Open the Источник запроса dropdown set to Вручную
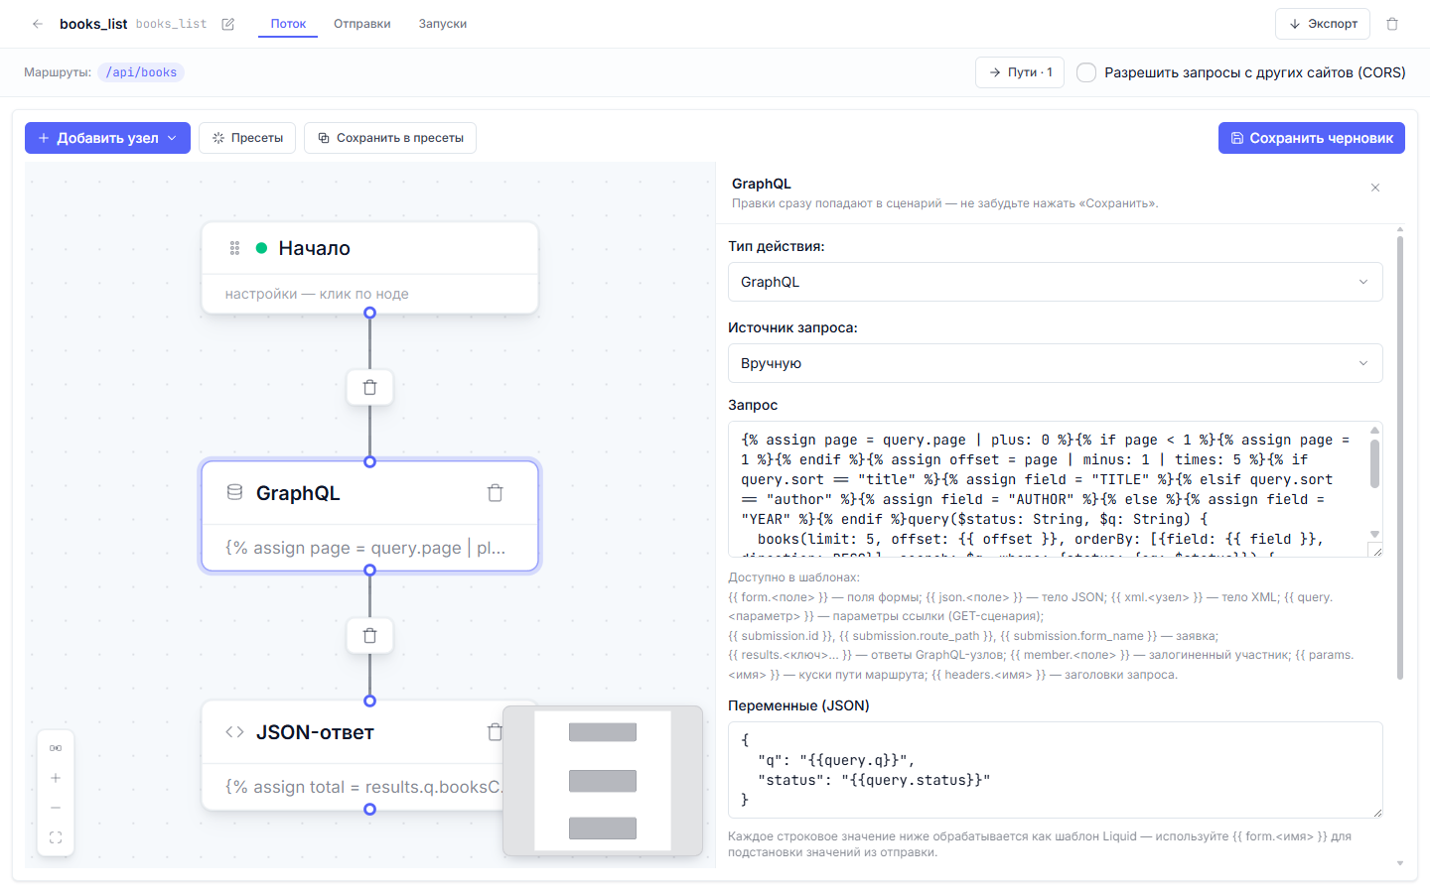 1055,363
